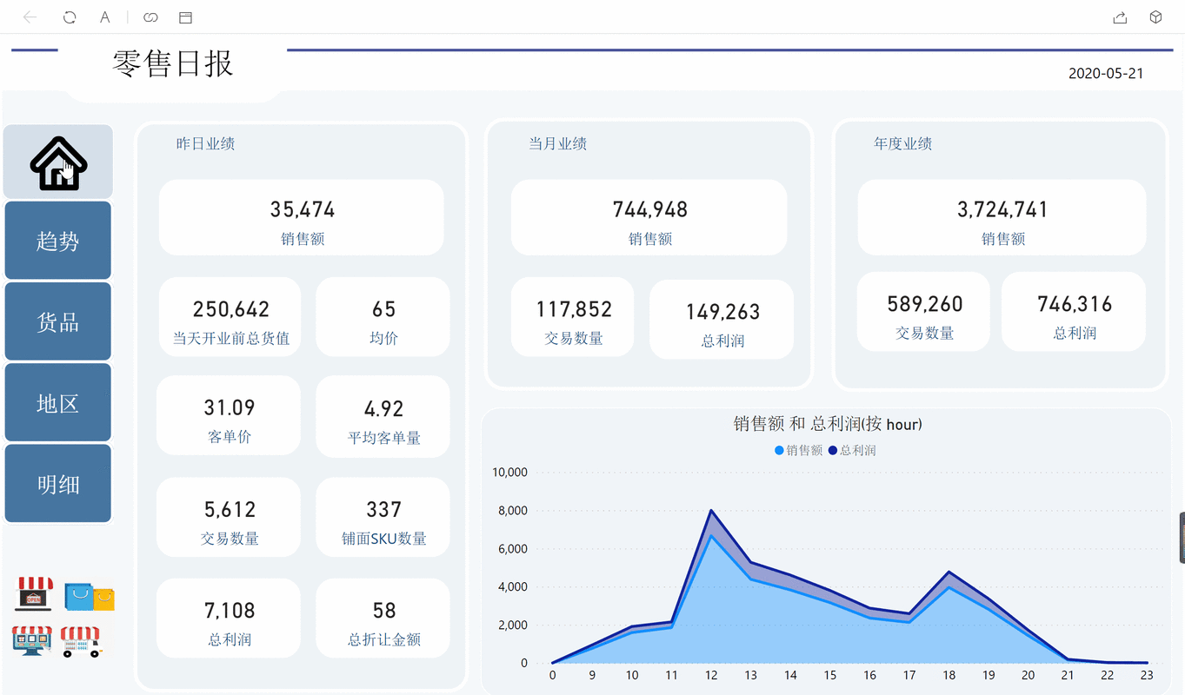1185x695 pixels.
Task: Open the 明细 page button
Action: pyautogui.click(x=57, y=483)
